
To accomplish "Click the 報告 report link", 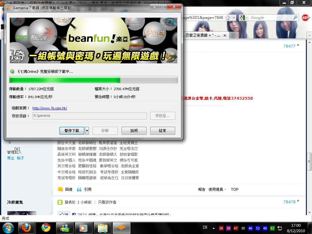I will [x=202, y=190].
